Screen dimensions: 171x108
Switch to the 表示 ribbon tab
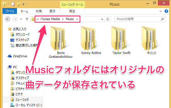point(52,11)
